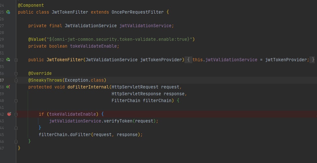This screenshot has width=317, height=163.
Task: Click the final closing brace of the class
Action: pos(19,148)
